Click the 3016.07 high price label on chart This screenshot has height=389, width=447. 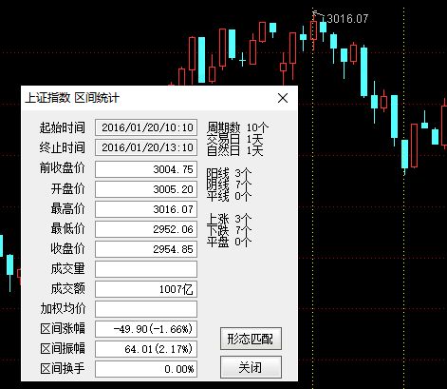pos(347,19)
